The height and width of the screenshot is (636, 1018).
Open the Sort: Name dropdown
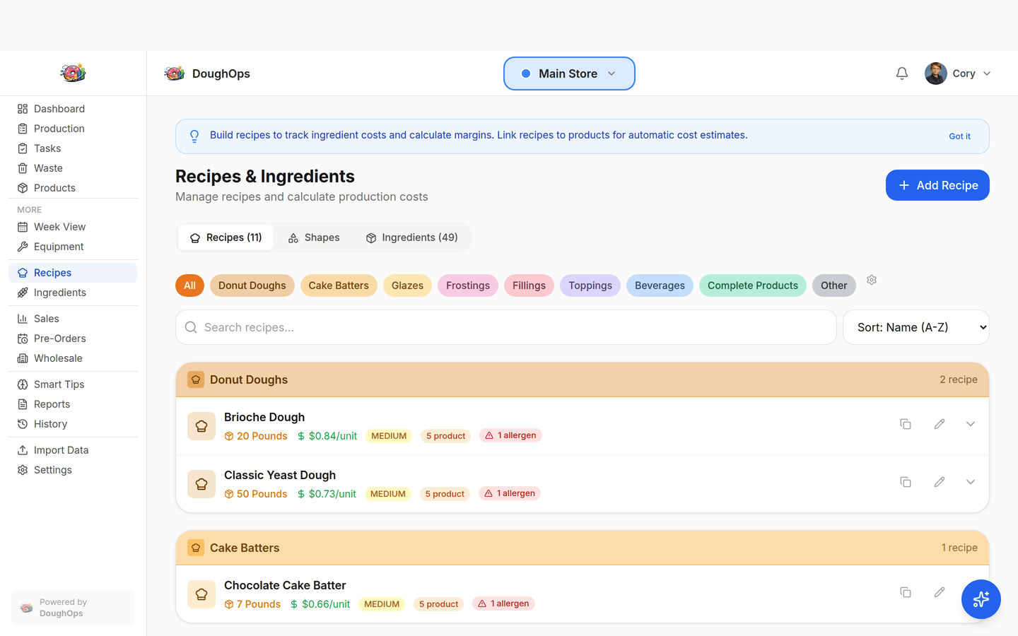tap(915, 326)
